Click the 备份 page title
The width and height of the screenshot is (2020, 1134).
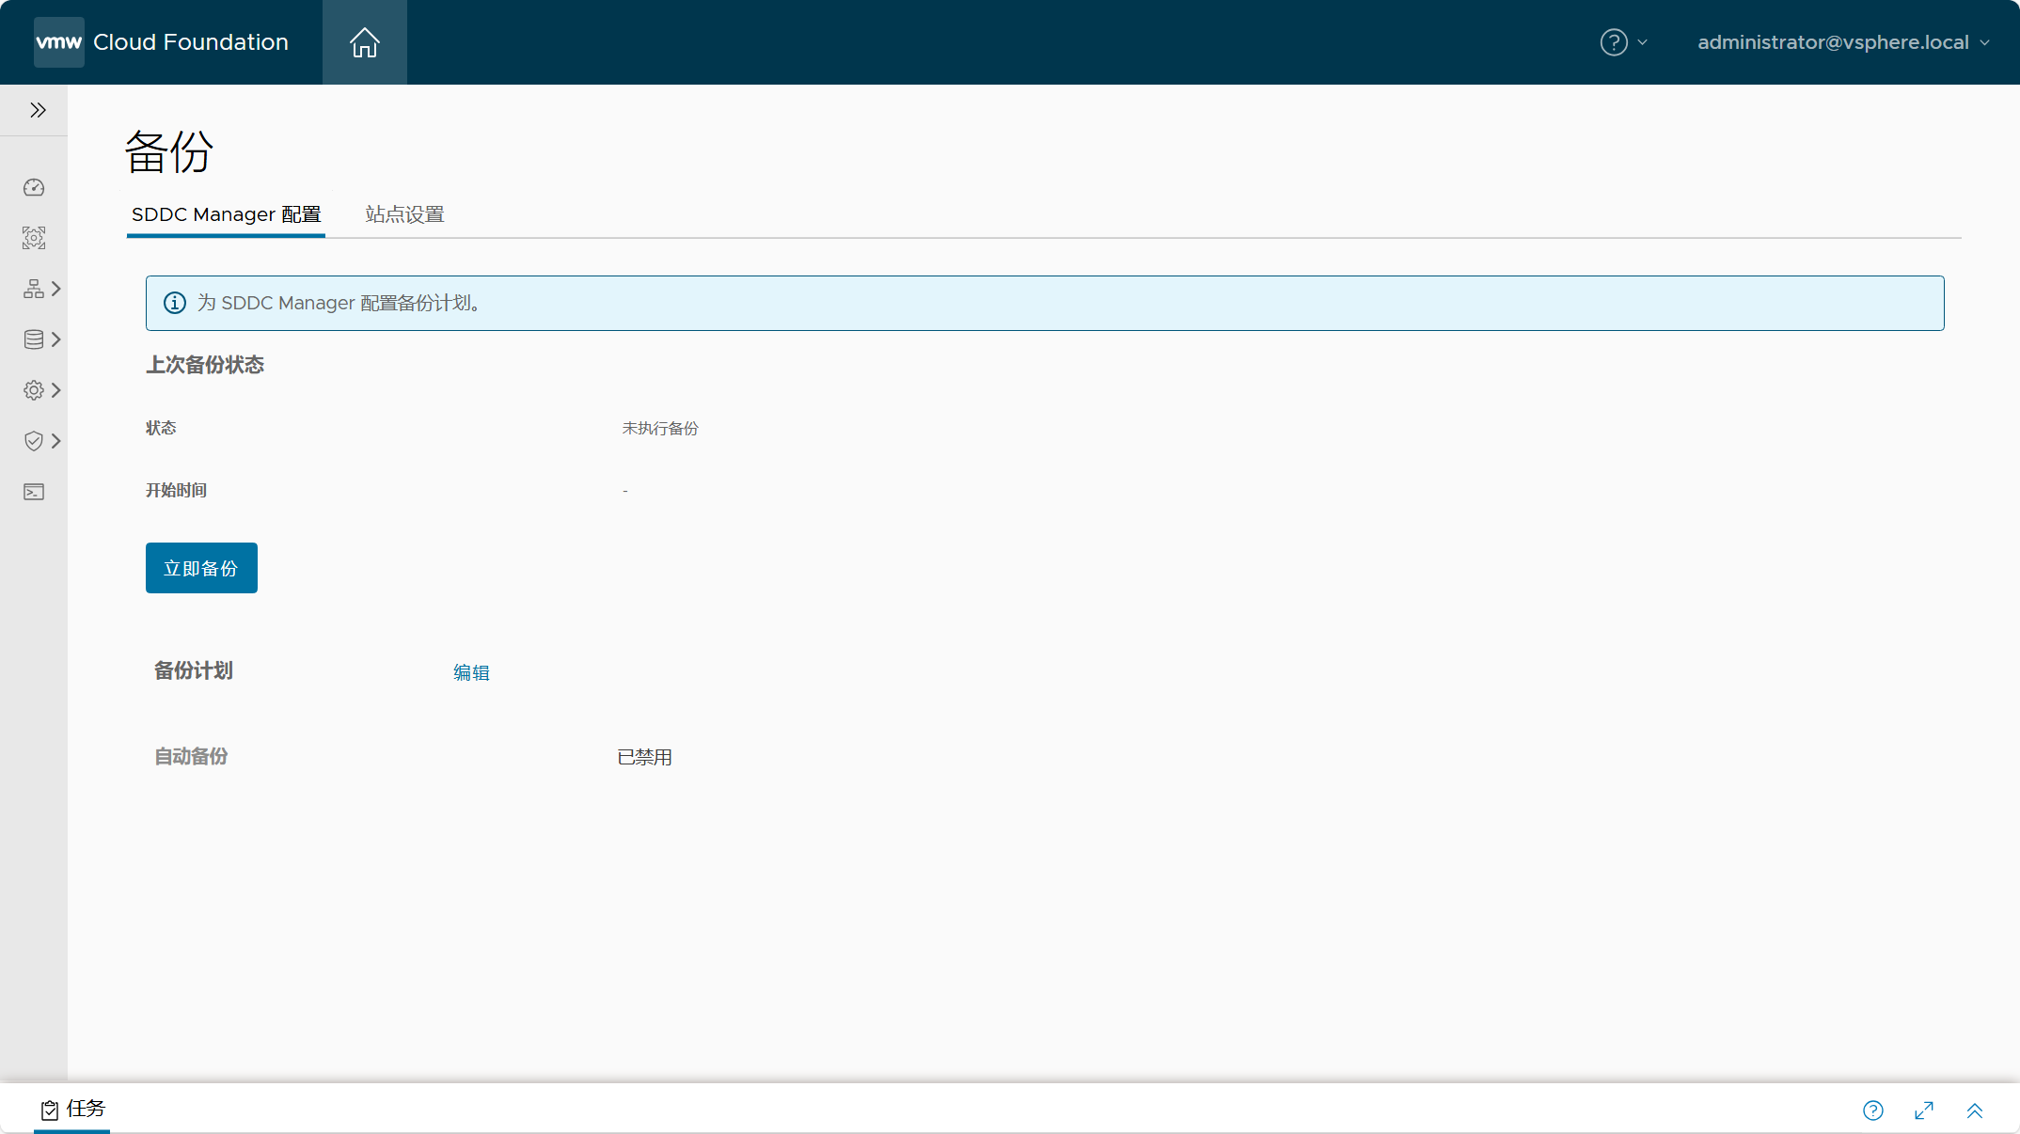tap(169, 151)
